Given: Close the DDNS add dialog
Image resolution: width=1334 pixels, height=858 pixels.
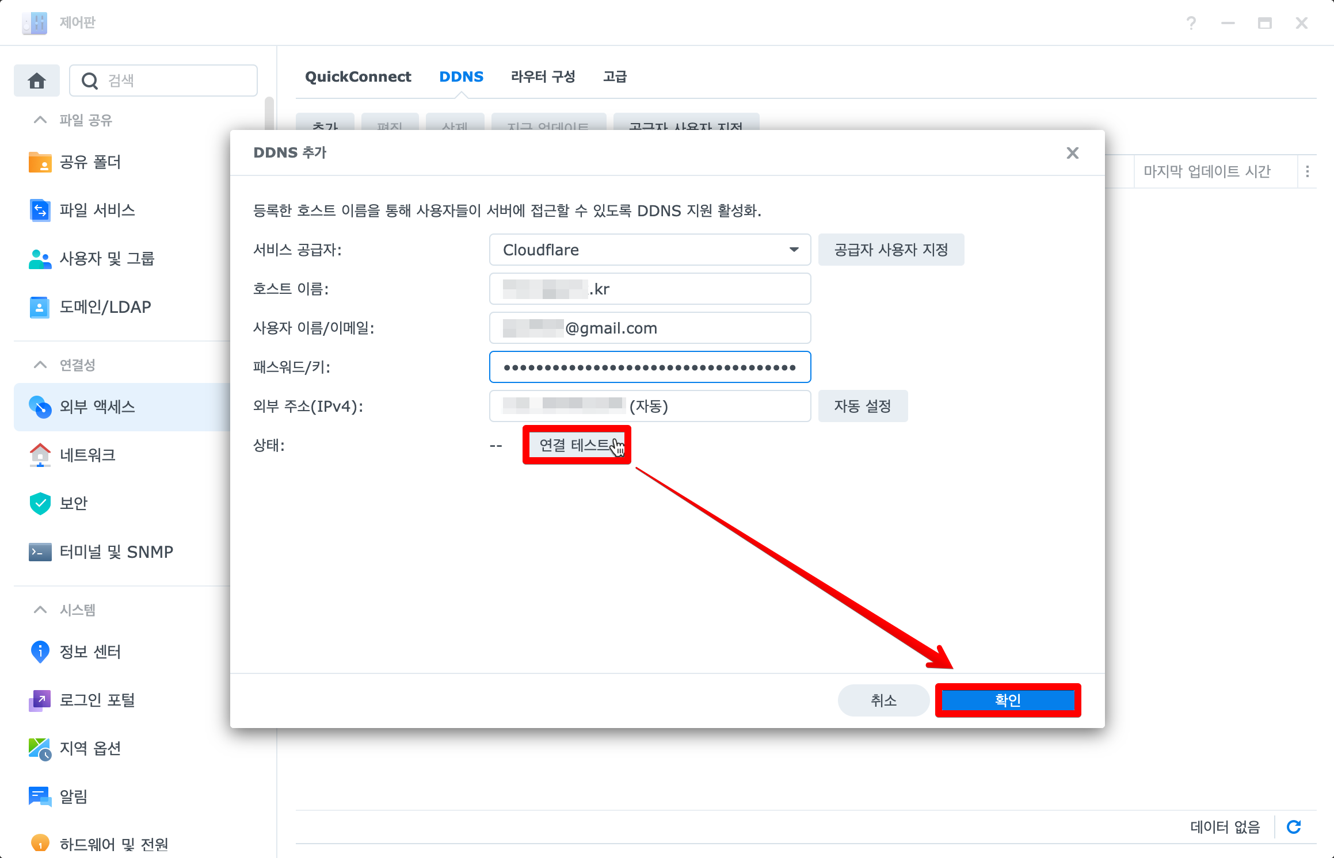Looking at the screenshot, I should 1072,153.
